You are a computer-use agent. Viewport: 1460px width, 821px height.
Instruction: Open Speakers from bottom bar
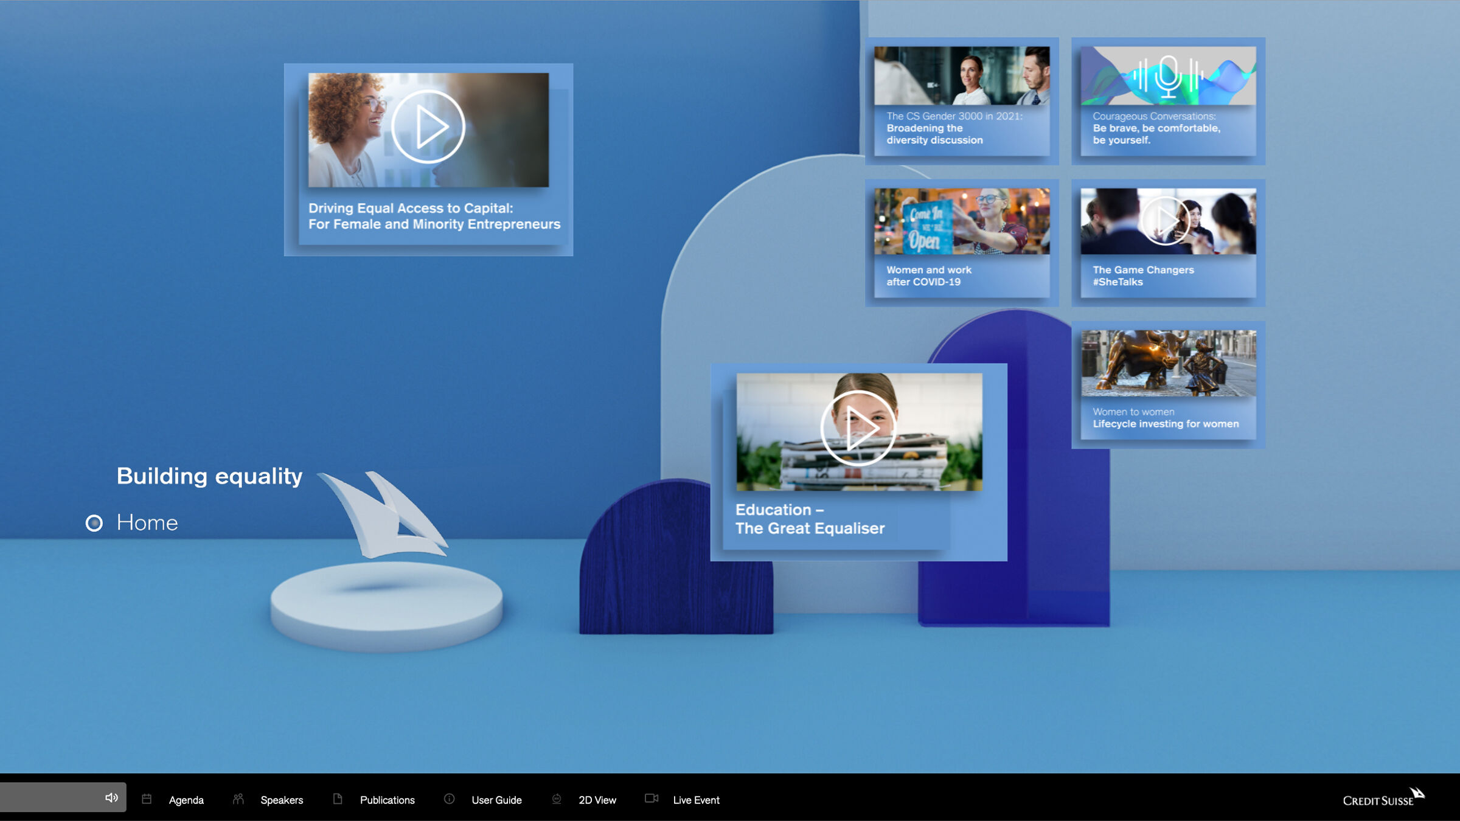pyautogui.click(x=282, y=800)
